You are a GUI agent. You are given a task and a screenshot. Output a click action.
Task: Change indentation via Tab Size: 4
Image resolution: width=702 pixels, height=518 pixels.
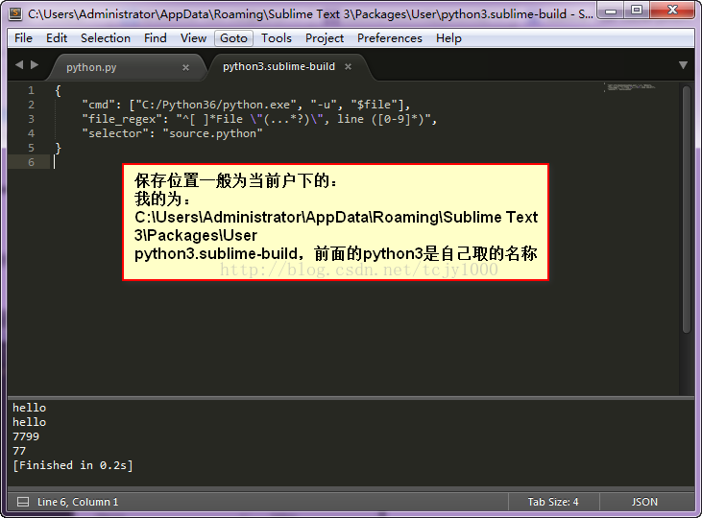coord(553,502)
